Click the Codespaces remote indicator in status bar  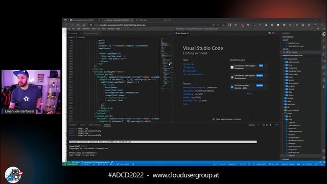(x=72, y=165)
